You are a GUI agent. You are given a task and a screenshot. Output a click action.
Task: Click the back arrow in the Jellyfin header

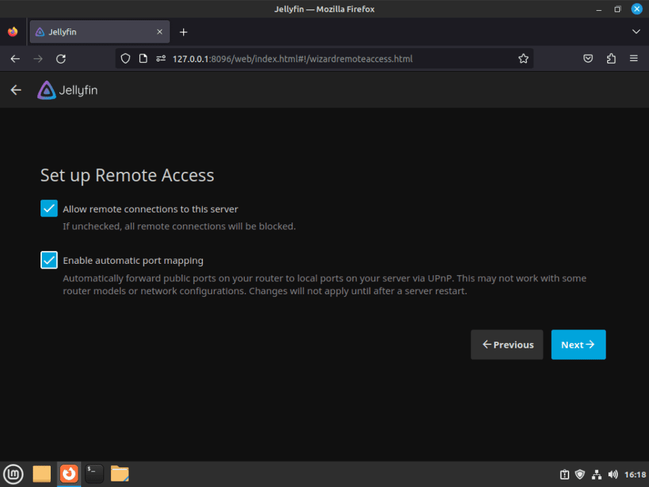(15, 89)
